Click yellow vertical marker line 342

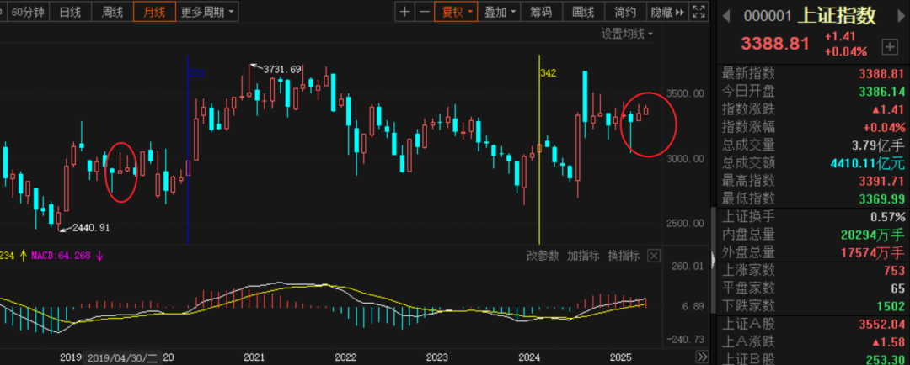click(540, 150)
